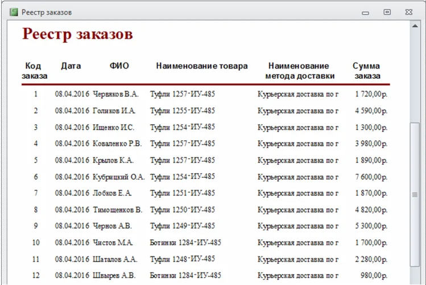The width and height of the screenshot is (426, 285).
Task: Select customer name Шаталов А.А.
Action: [x=115, y=259]
